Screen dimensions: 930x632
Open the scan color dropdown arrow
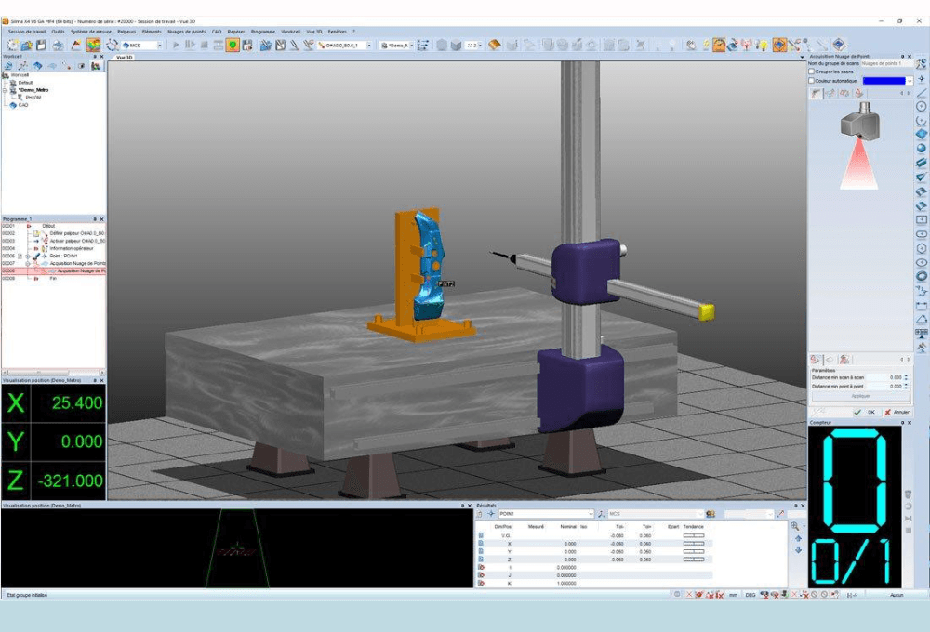pyautogui.click(x=910, y=81)
